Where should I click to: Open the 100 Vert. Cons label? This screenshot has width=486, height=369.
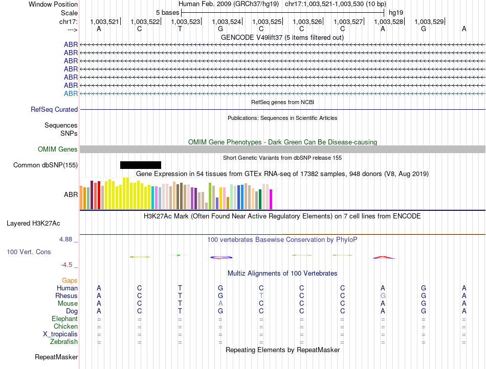29,252
